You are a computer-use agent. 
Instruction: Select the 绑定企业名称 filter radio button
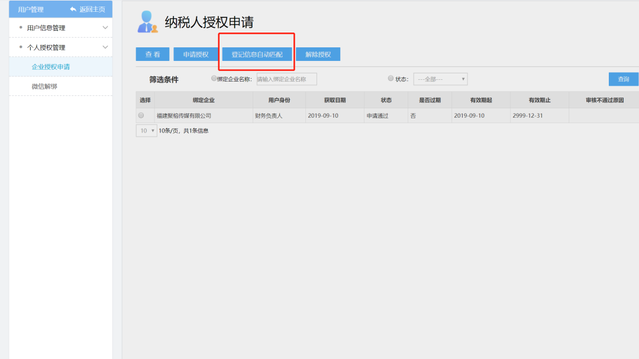[x=214, y=79]
